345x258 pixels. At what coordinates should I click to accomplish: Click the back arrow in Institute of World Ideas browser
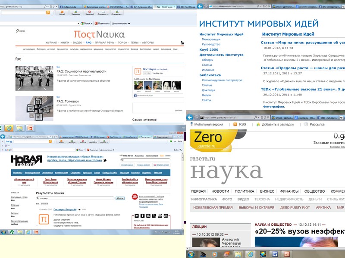pyautogui.click(x=200, y=6)
